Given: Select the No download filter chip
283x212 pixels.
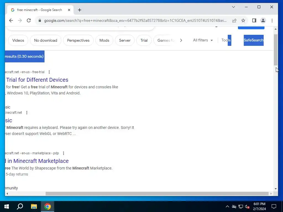Looking at the screenshot, I should coord(46,40).
